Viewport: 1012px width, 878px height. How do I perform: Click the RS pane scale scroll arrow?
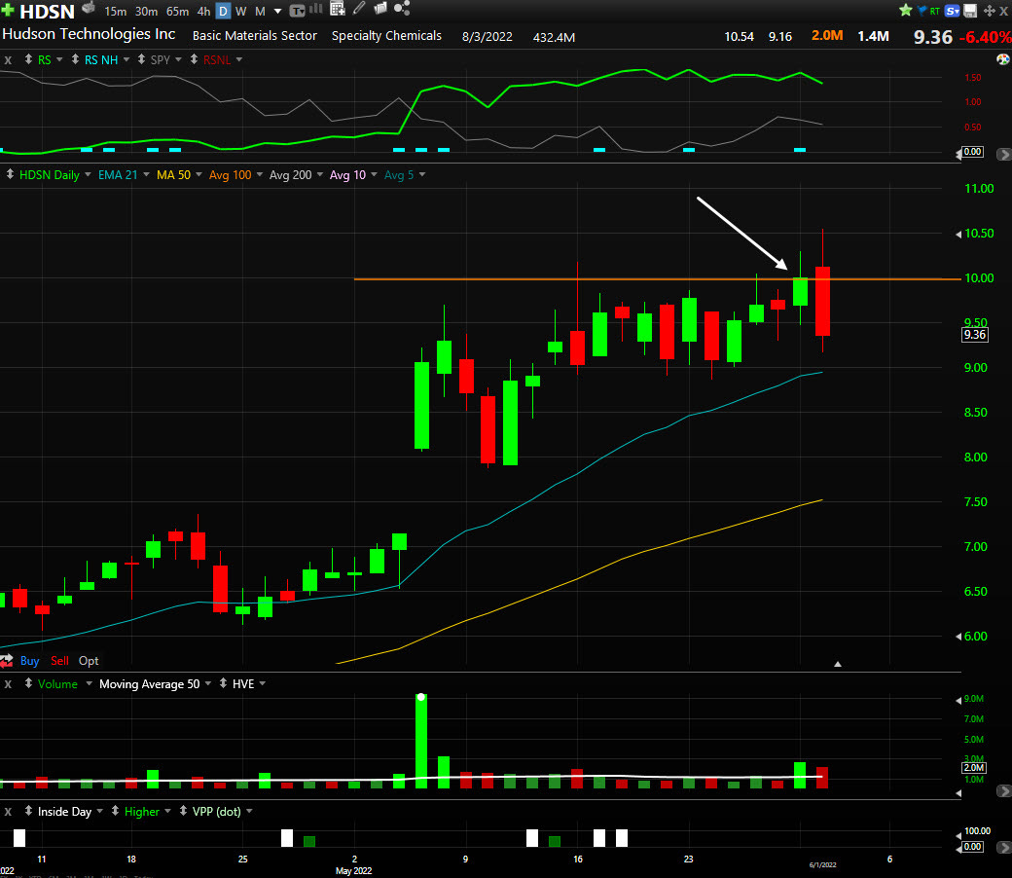pos(1003,155)
